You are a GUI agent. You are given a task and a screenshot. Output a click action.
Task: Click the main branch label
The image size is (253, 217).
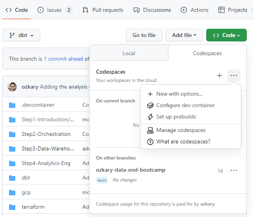point(102,180)
